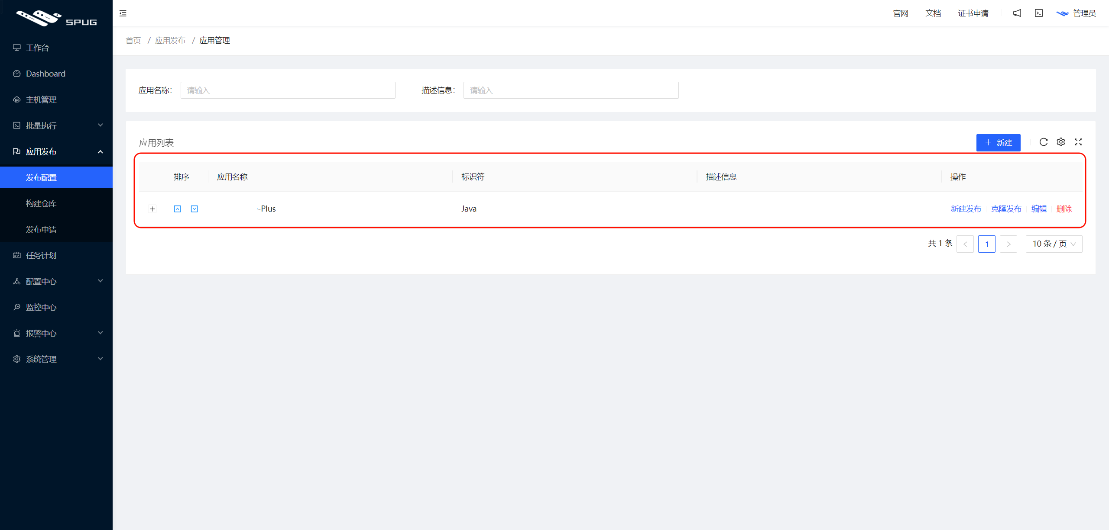
Task: Refresh the application list
Action: point(1044,142)
